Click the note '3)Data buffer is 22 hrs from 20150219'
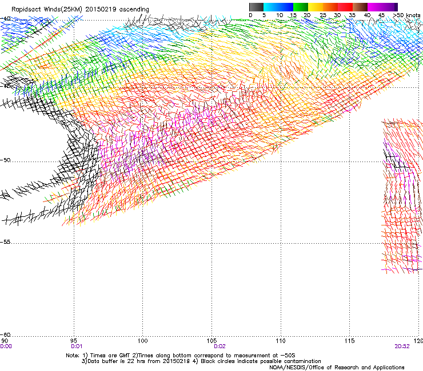Viewport: 423px width, 371px height. [136, 361]
